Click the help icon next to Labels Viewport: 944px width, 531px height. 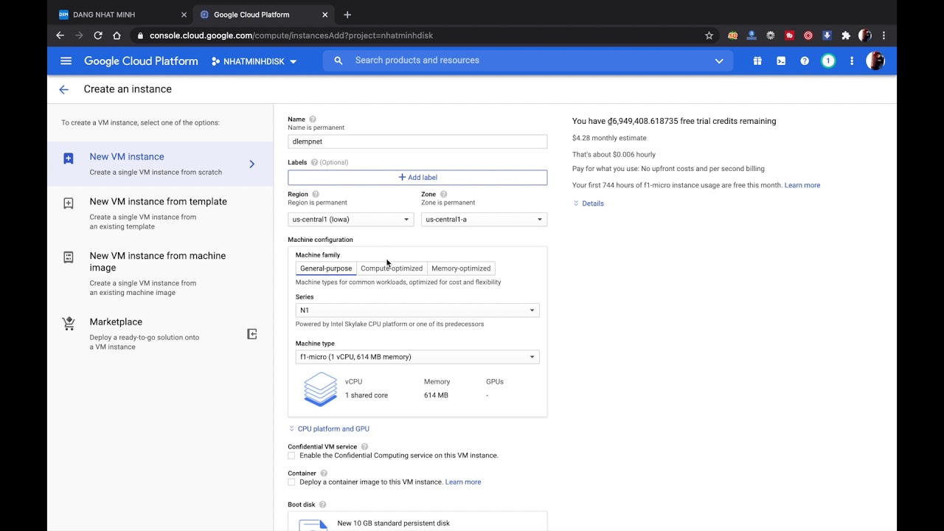click(314, 162)
